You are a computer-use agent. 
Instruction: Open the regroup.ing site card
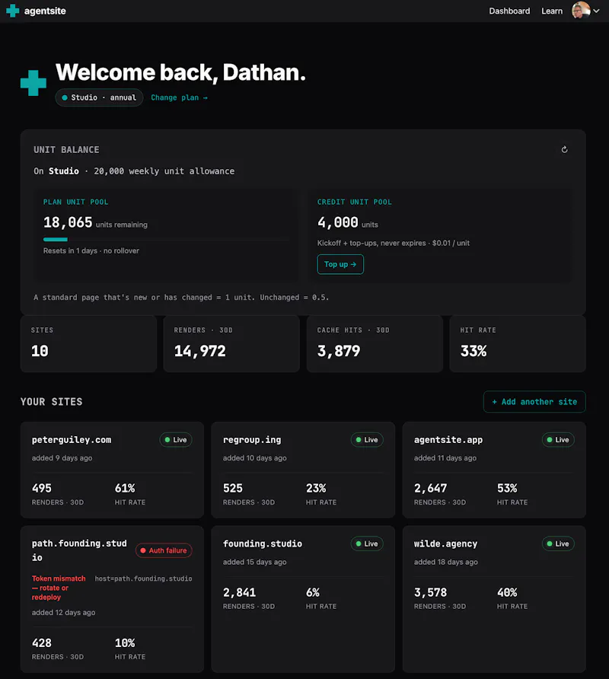point(303,470)
